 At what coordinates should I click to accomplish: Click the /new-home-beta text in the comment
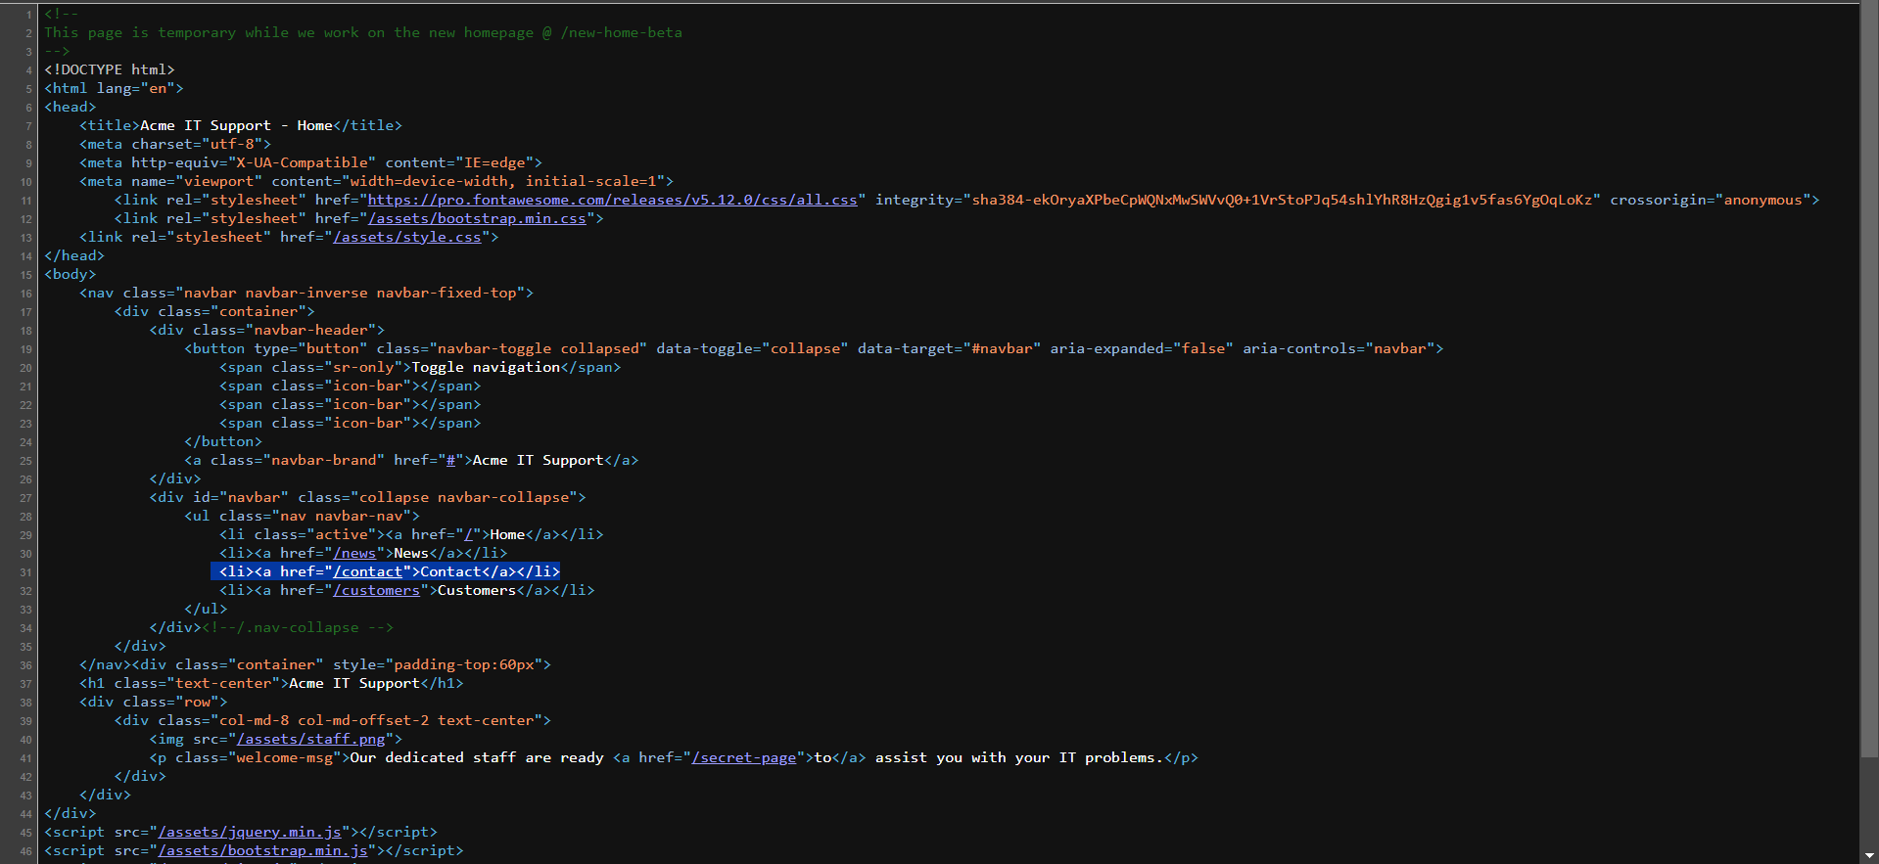[621, 32]
